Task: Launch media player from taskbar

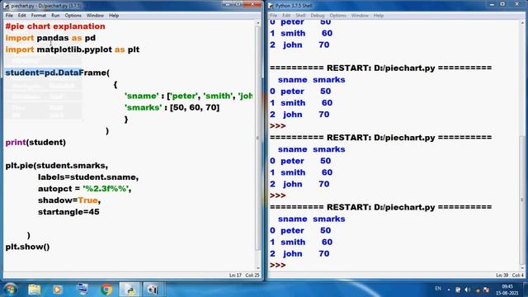Action: point(57,290)
